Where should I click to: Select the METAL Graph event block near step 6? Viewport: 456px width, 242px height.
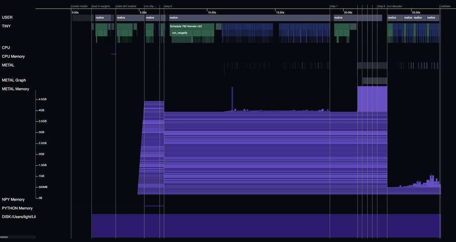[375, 81]
